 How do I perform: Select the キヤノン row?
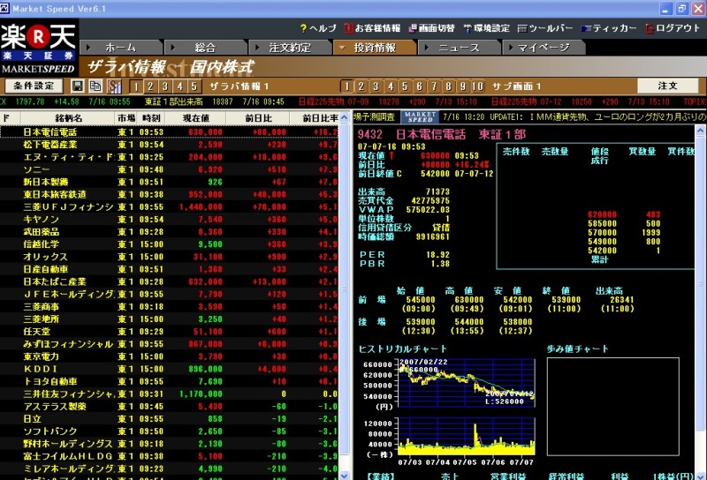pyautogui.click(x=170, y=220)
